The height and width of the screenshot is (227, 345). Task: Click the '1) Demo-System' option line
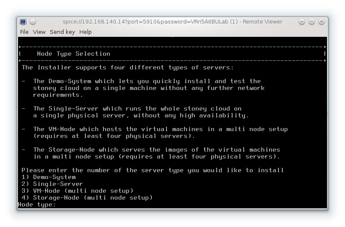click(x=48, y=177)
